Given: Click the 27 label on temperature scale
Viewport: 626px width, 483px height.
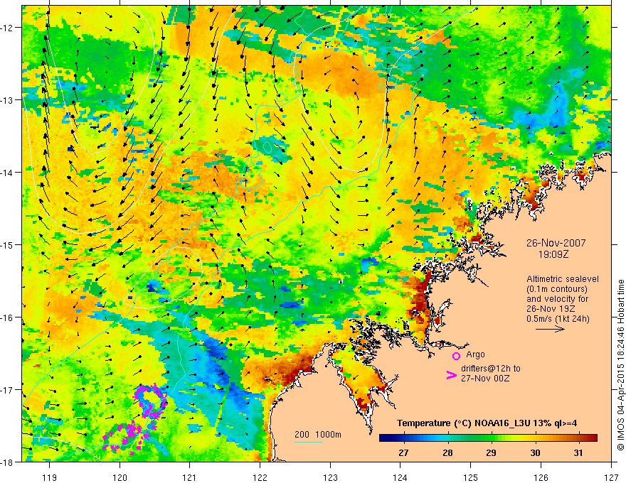Looking at the screenshot, I should pos(403,452).
